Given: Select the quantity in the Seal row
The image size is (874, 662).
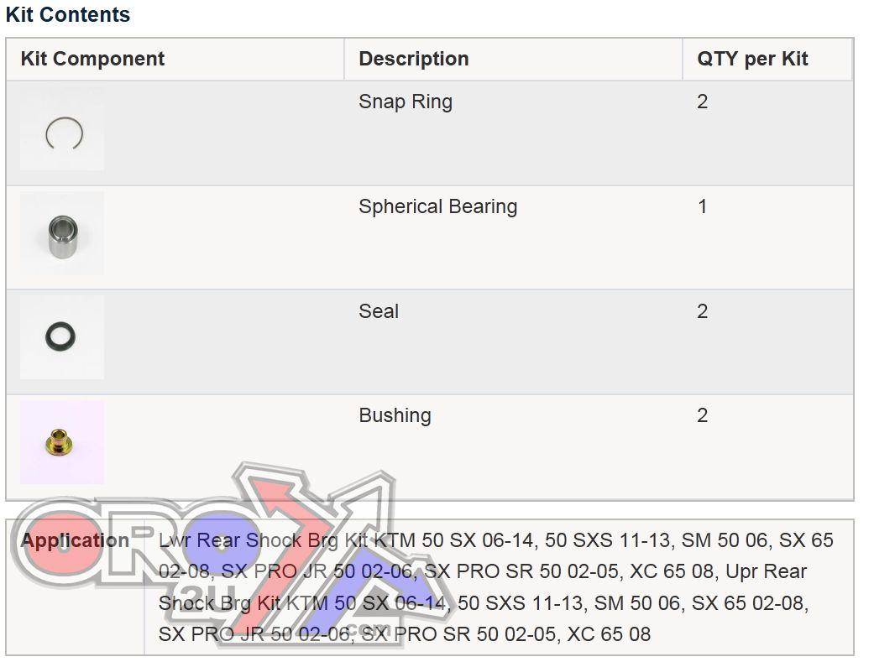Looking at the screenshot, I should [703, 311].
